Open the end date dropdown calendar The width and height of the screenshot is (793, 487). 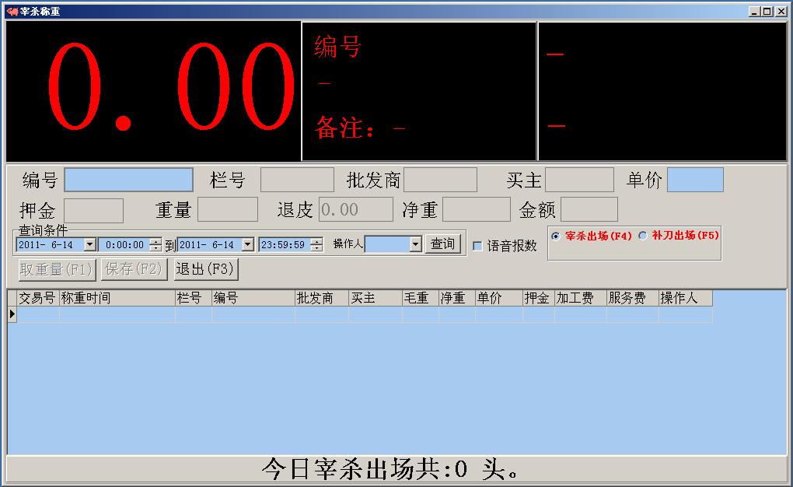pyautogui.click(x=248, y=244)
